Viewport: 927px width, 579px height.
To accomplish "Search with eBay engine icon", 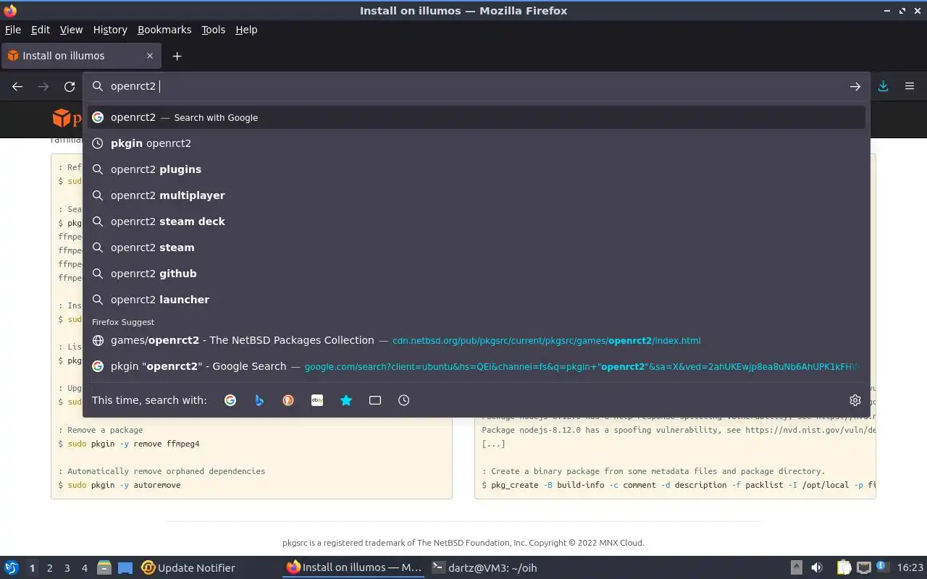I will 317,400.
